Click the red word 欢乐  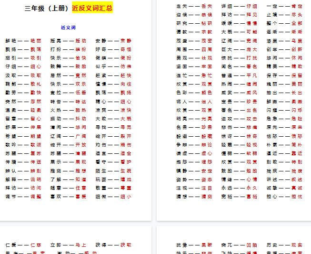point(80,84)
